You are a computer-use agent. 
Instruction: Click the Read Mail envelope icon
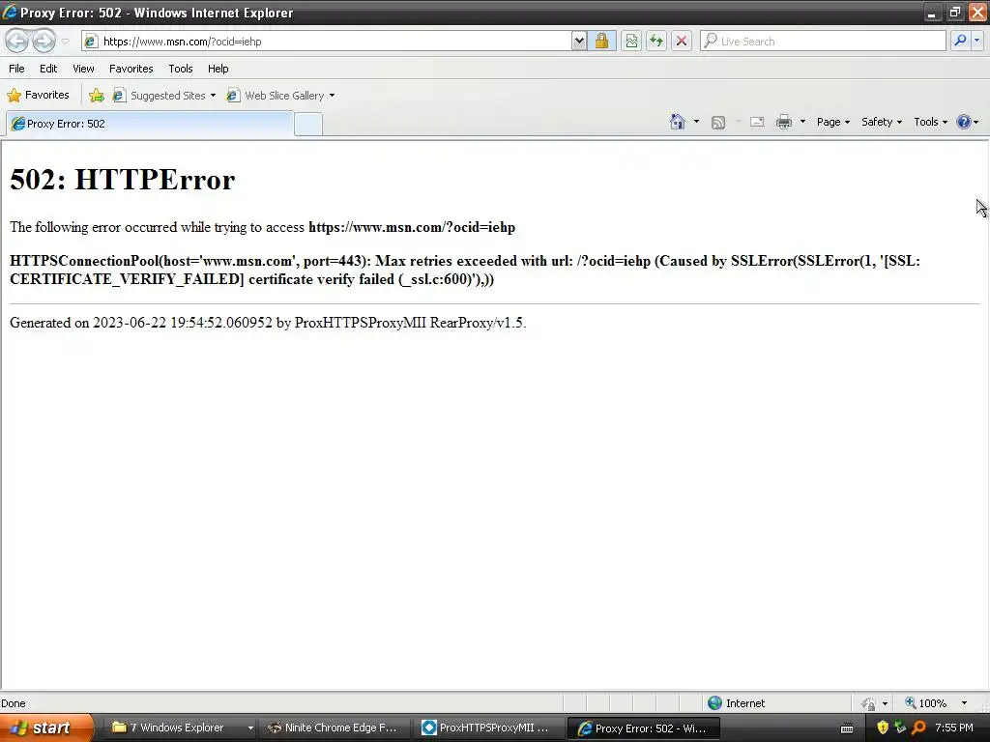pos(757,122)
